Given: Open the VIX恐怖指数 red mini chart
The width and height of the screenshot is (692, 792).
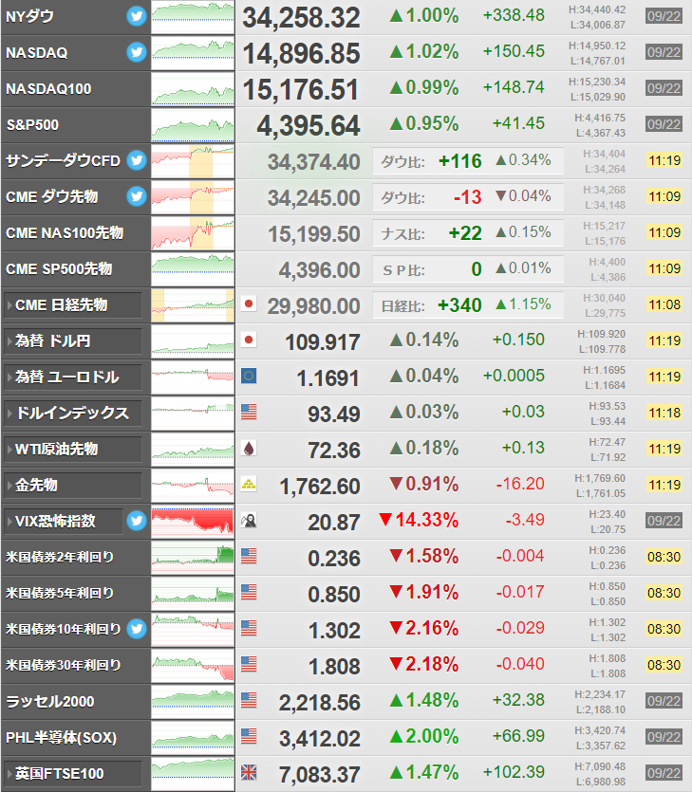Looking at the screenshot, I should (193, 522).
